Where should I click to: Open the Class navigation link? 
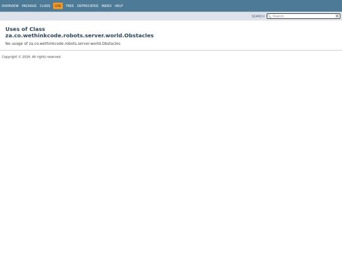coord(45,6)
